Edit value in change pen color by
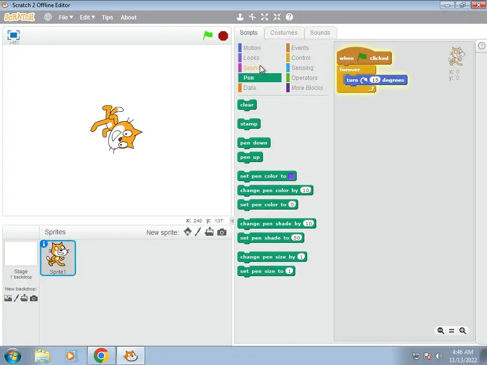The width and height of the screenshot is (487, 365). click(x=306, y=190)
